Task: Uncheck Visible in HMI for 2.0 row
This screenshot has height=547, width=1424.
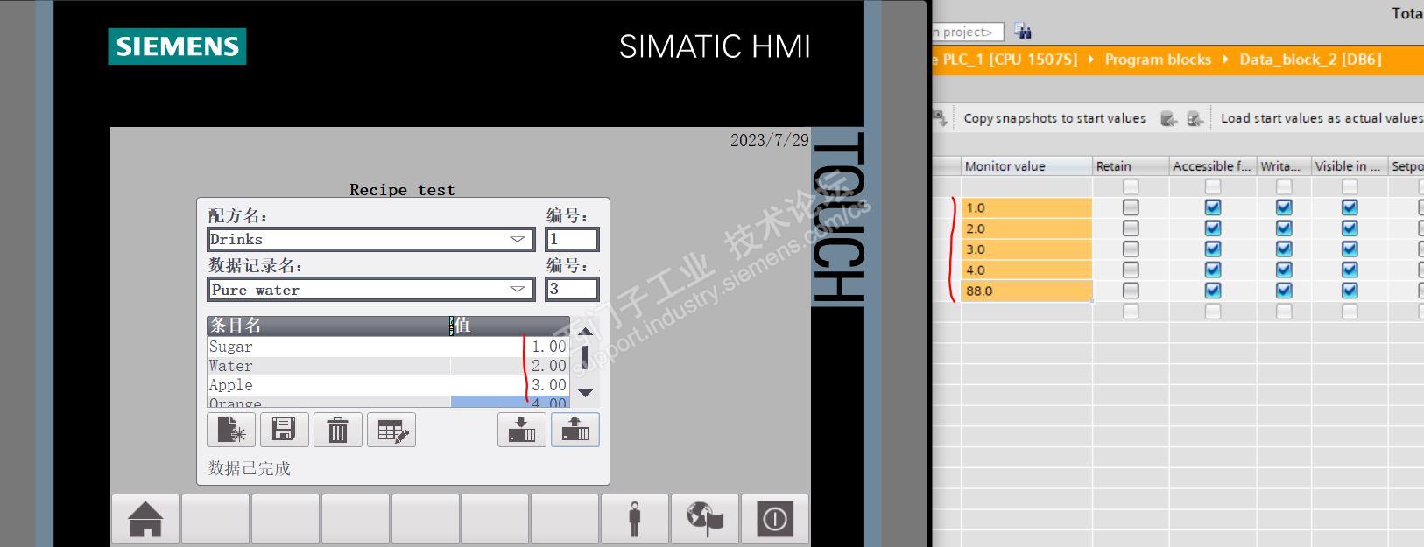Action: pos(1350,228)
